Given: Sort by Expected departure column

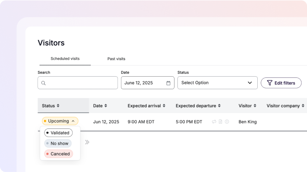Looking at the screenshot, I should point(219,106).
